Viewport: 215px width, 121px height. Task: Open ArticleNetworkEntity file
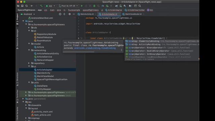46,53
